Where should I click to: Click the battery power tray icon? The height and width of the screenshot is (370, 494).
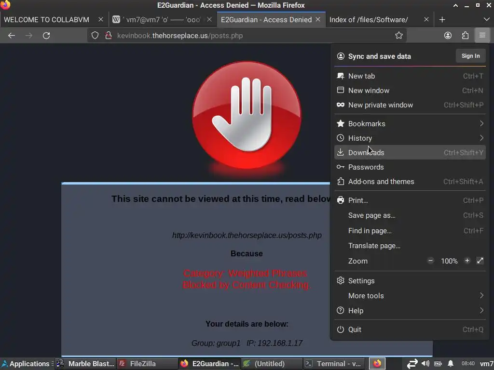click(438, 364)
